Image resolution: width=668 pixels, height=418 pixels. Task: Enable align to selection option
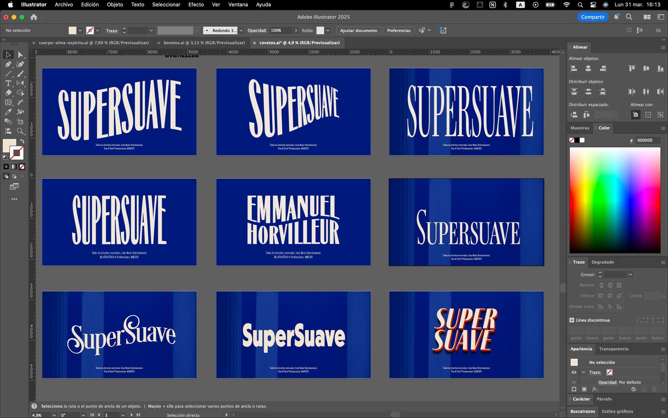pyautogui.click(x=648, y=115)
